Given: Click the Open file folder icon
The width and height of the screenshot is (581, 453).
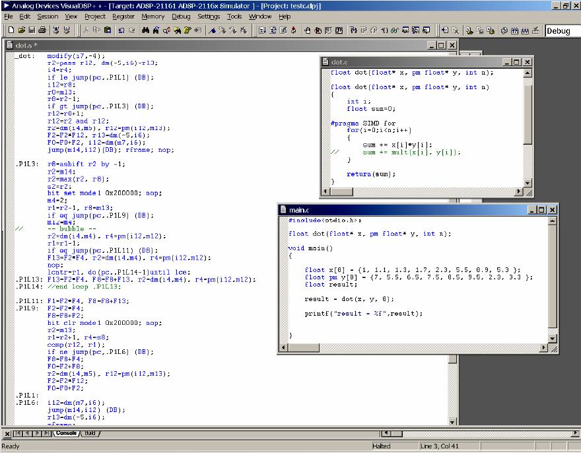Looking at the screenshot, I should tap(22, 30).
